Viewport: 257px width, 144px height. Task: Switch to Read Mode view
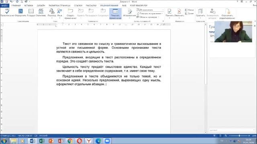(214, 136)
